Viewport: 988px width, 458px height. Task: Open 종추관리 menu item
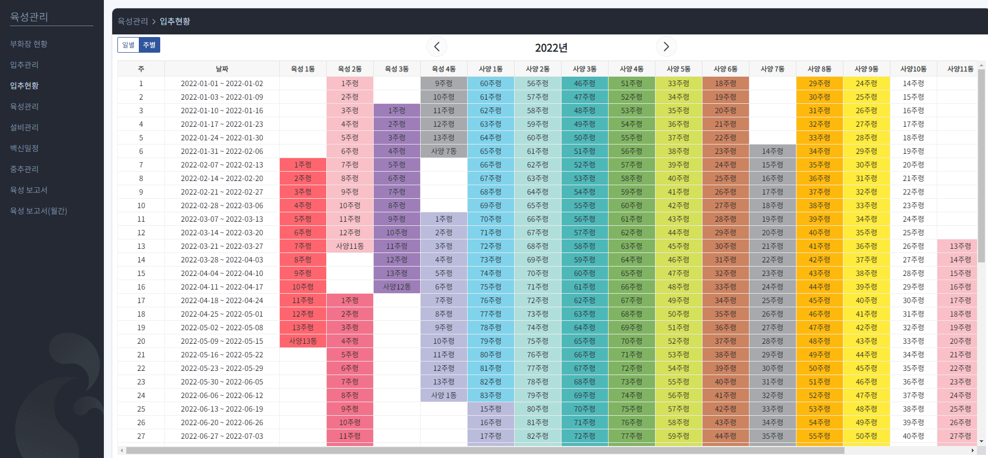point(25,169)
